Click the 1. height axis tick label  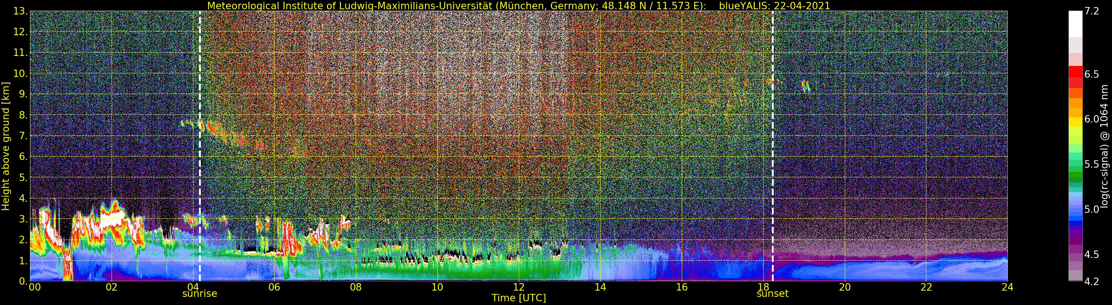click(23, 261)
